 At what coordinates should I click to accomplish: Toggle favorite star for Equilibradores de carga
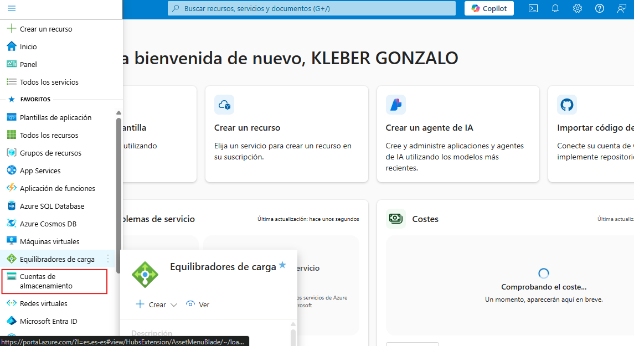coord(282,265)
